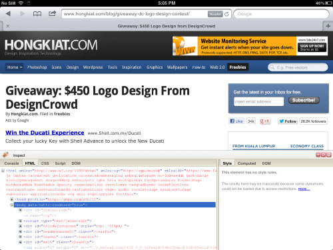Expand the script type="text/javascript" node

(20, 221)
